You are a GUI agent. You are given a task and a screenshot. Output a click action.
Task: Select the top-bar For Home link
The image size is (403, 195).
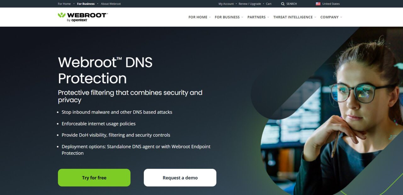tap(64, 4)
